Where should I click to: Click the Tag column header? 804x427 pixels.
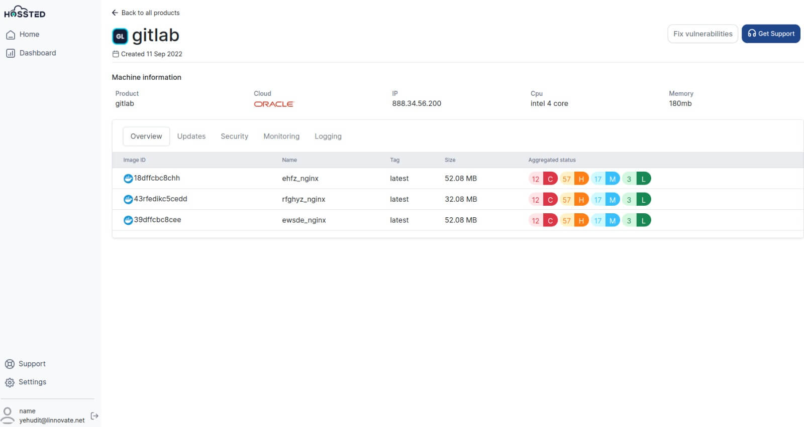394,160
